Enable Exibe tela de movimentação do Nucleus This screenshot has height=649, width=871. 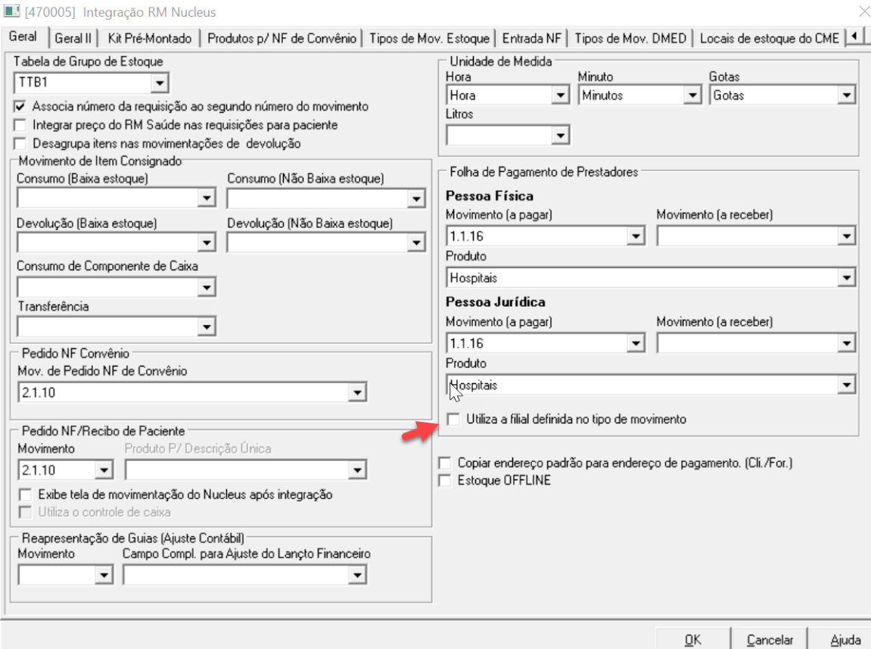click(26, 495)
